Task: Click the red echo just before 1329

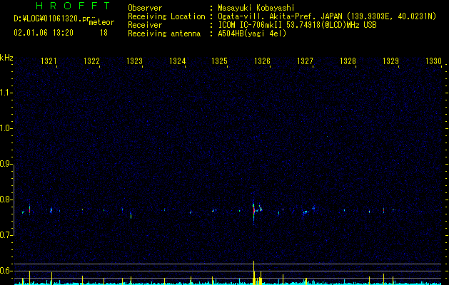Action: 384,210
